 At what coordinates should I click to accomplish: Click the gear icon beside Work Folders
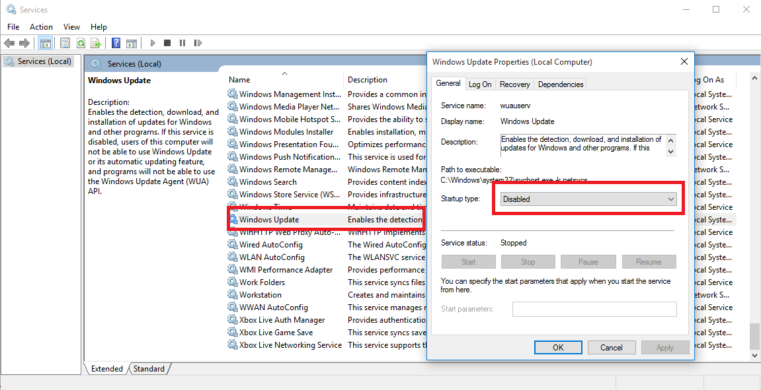coord(233,282)
